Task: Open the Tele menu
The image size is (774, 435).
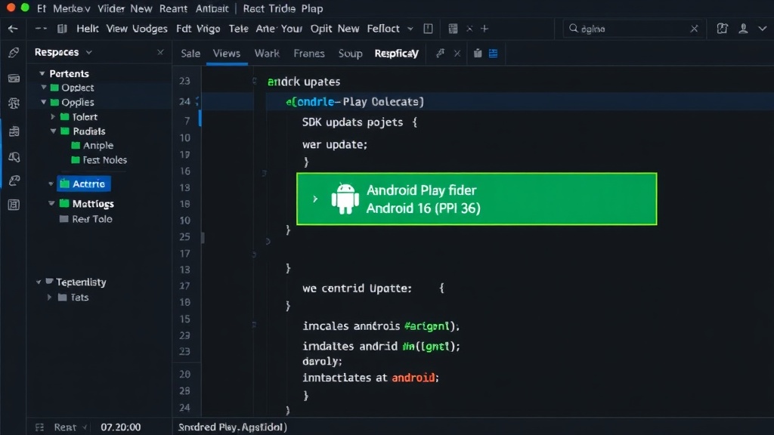Action: click(x=238, y=29)
